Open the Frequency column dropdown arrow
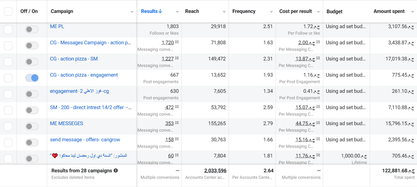Image resolution: width=417 pixels, height=187 pixels. tap(271, 12)
